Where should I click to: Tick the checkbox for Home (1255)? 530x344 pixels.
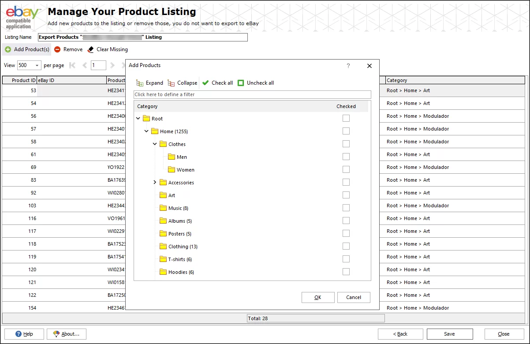[346, 131]
